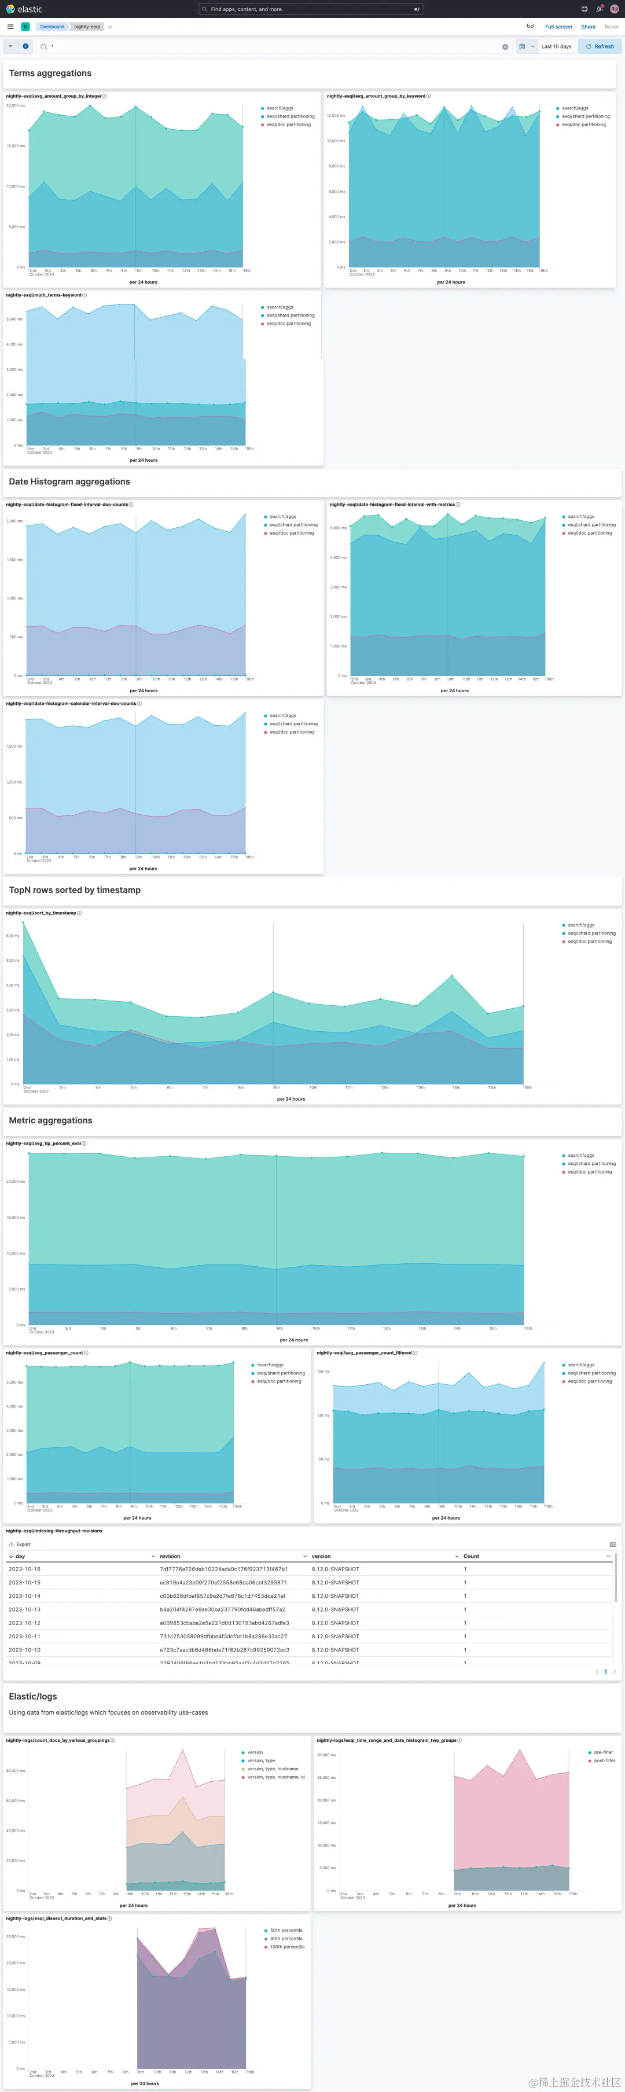Show info for avg_amount_group_by_integer panel
This screenshot has width=625, height=2092.
click(105, 96)
